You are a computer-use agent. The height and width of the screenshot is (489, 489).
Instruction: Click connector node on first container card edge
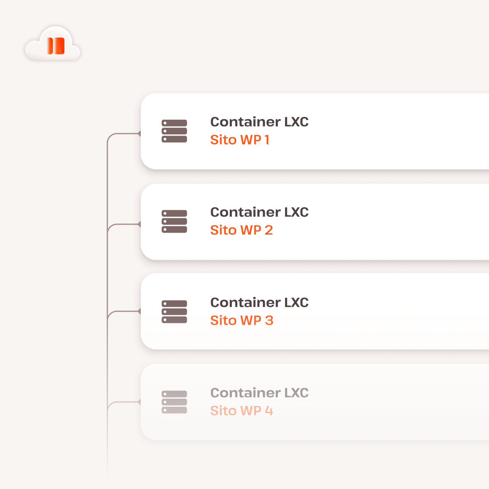(140, 134)
